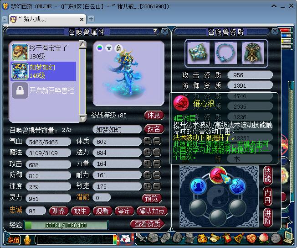Viewport: 297px width, 248px height.
Task: Toggle the padlock icon above pet model
Action: 118,48
